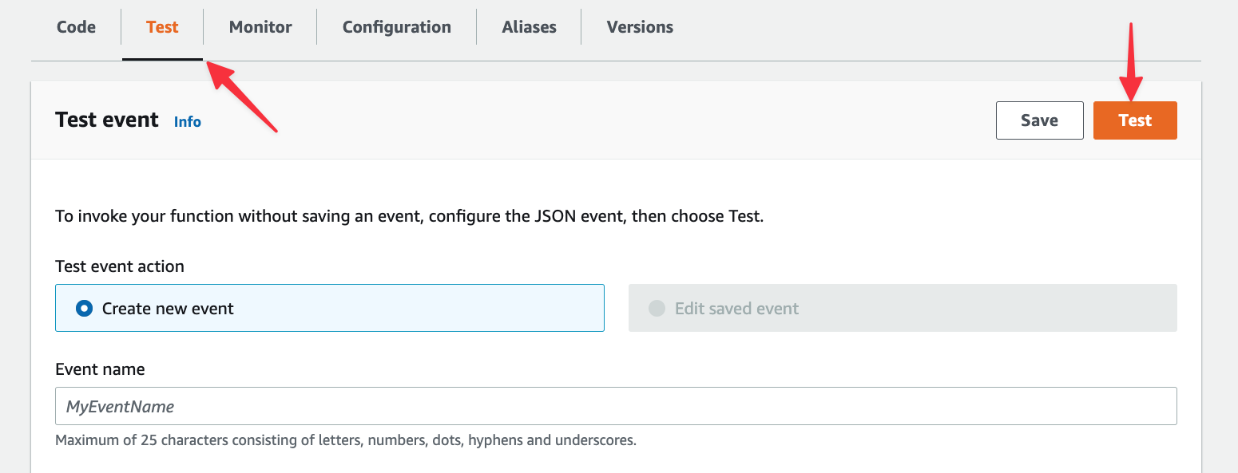Screen dimensions: 1238x473
Task: Click the Save button
Action: pos(1039,120)
